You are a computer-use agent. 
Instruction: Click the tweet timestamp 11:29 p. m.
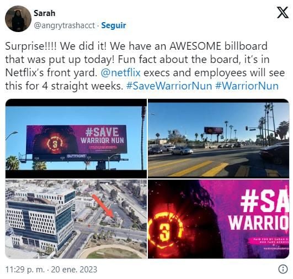pyautogui.click(x=25, y=270)
